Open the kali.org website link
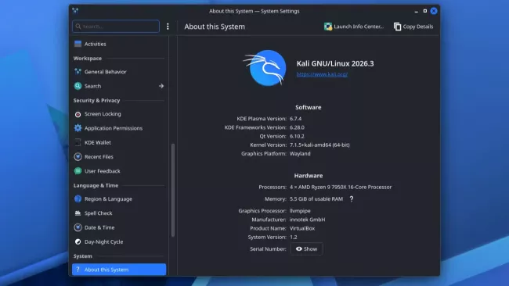The width and height of the screenshot is (509, 286). tap(322, 74)
